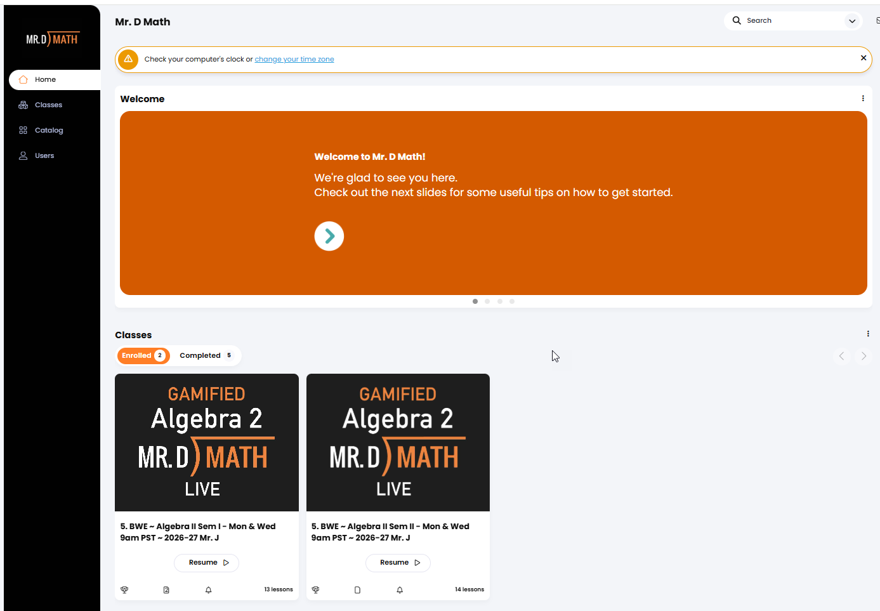
Task: Open the Algebra II Sem I class thumbnail
Action: [x=207, y=443]
